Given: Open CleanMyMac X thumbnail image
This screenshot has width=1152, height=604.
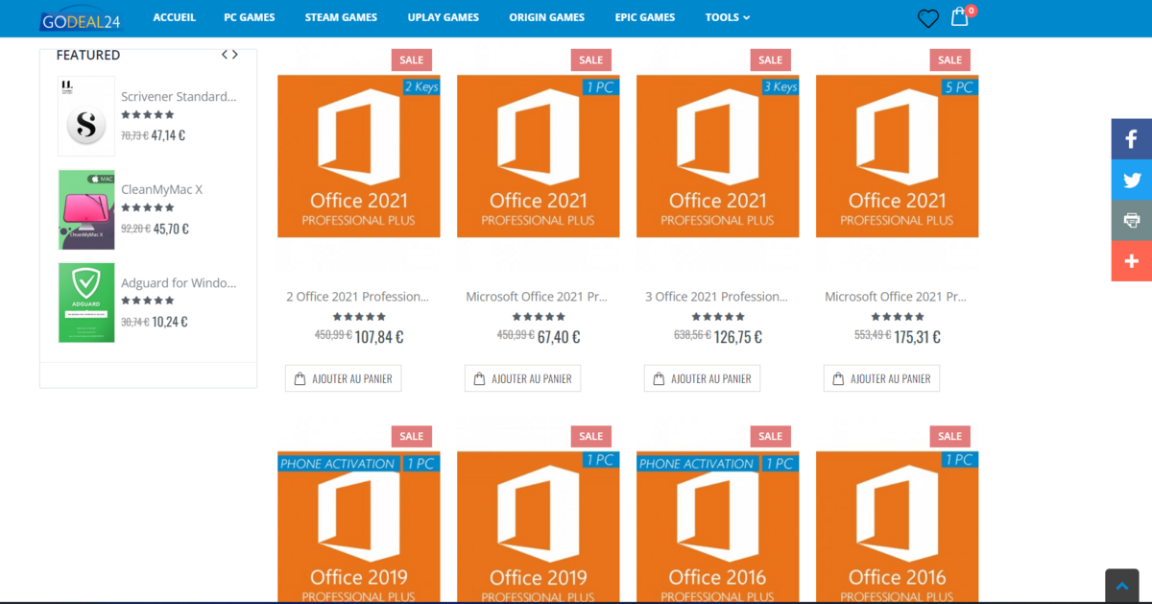Looking at the screenshot, I should [x=86, y=209].
